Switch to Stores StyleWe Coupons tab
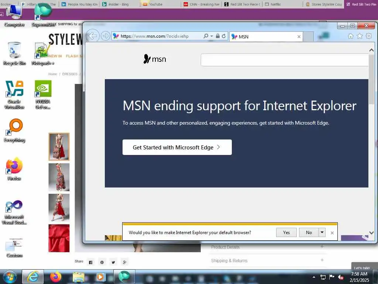The width and height of the screenshot is (378, 284). click(x=323, y=4)
